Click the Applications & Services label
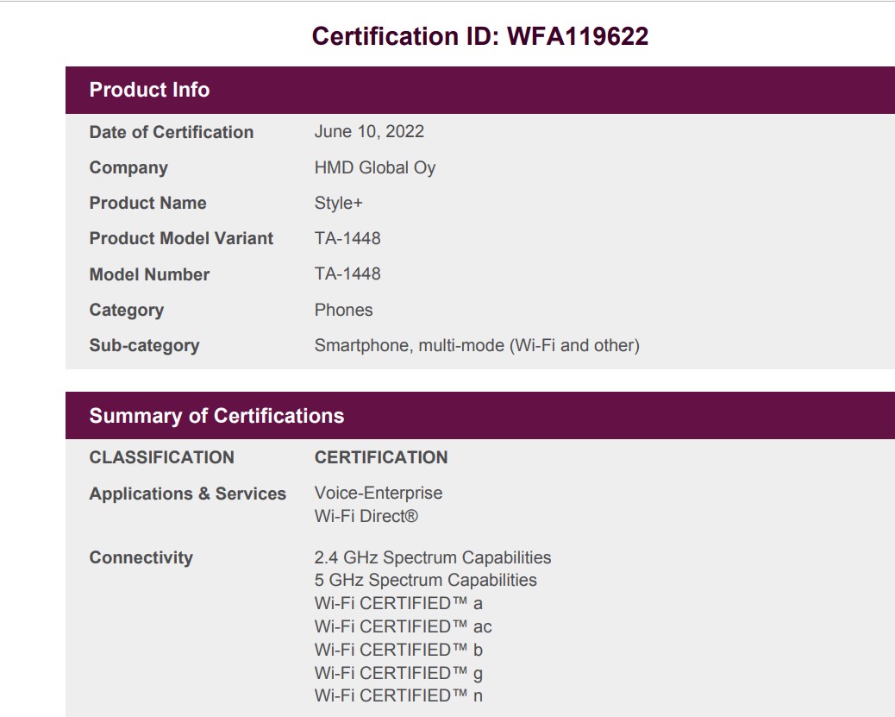895x717 pixels. [x=187, y=494]
